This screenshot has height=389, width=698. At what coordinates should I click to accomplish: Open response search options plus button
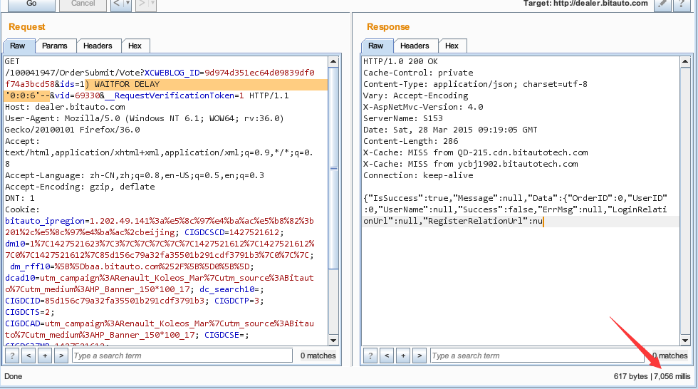click(x=403, y=356)
